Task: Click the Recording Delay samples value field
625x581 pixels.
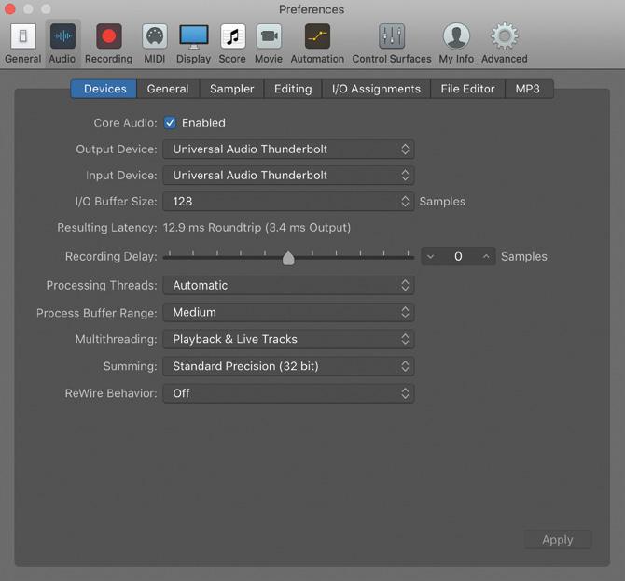Action: [458, 256]
